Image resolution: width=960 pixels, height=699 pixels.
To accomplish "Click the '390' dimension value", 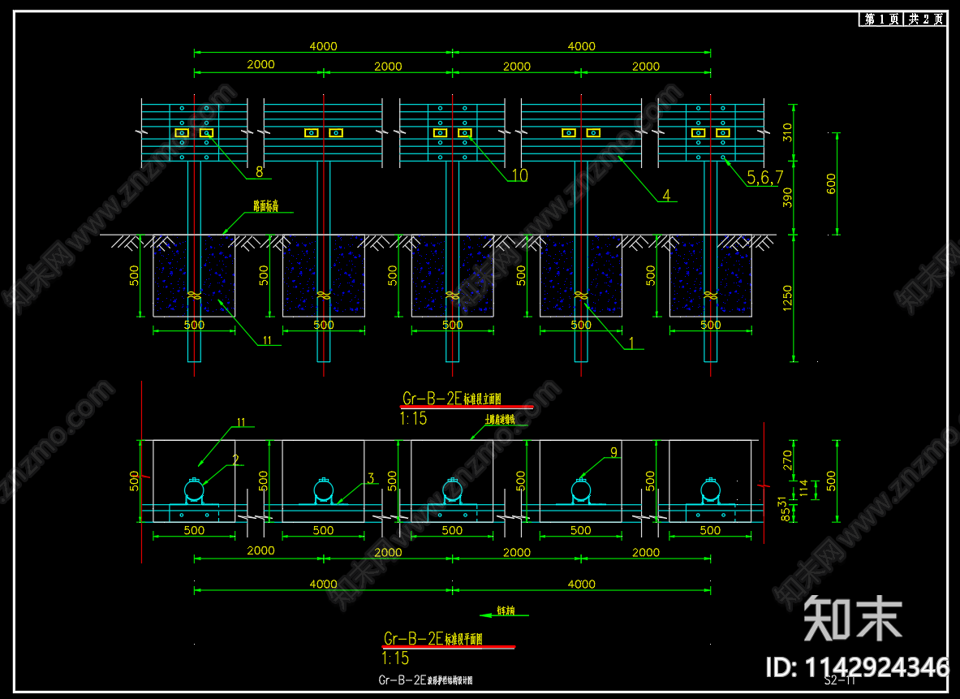I will [787, 197].
